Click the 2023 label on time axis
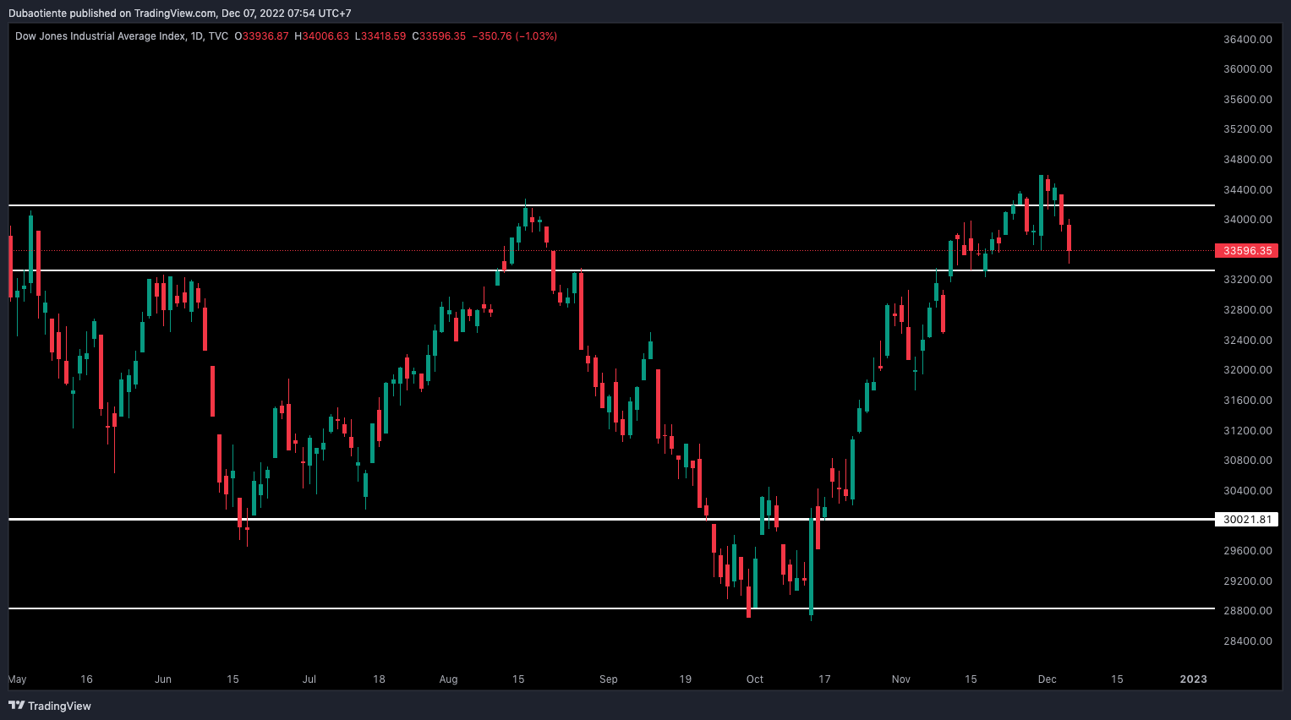Image resolution: width=1291 pixels, height=720 pixels. (1194, 679)
